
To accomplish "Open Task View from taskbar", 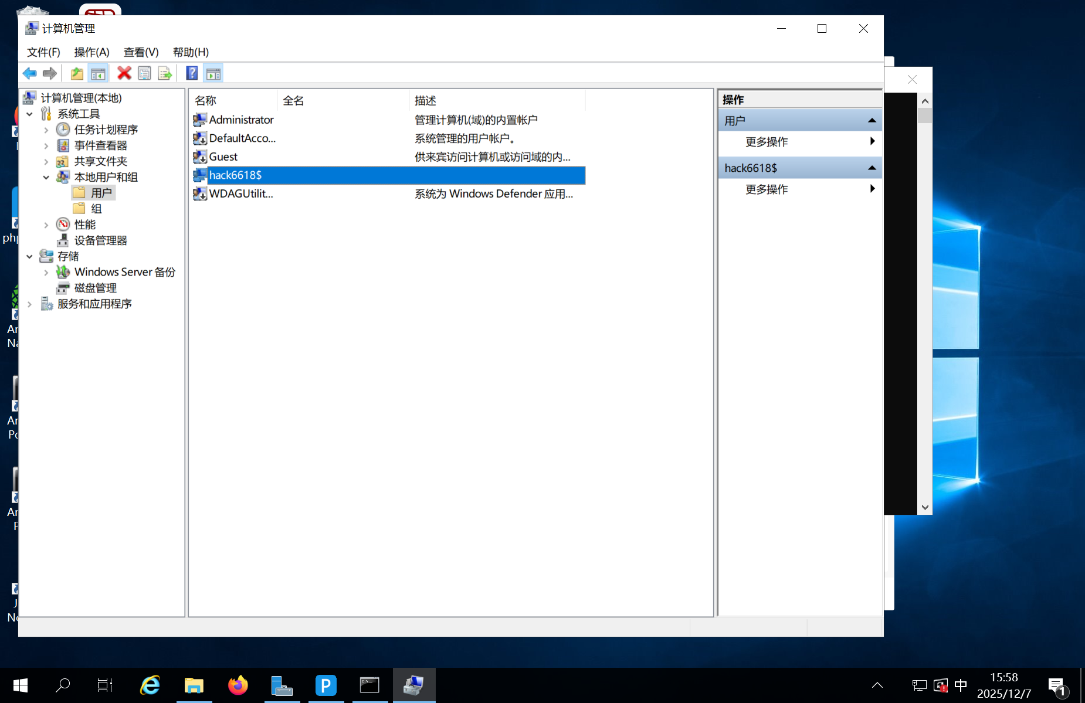I will [x=105, y=685].
